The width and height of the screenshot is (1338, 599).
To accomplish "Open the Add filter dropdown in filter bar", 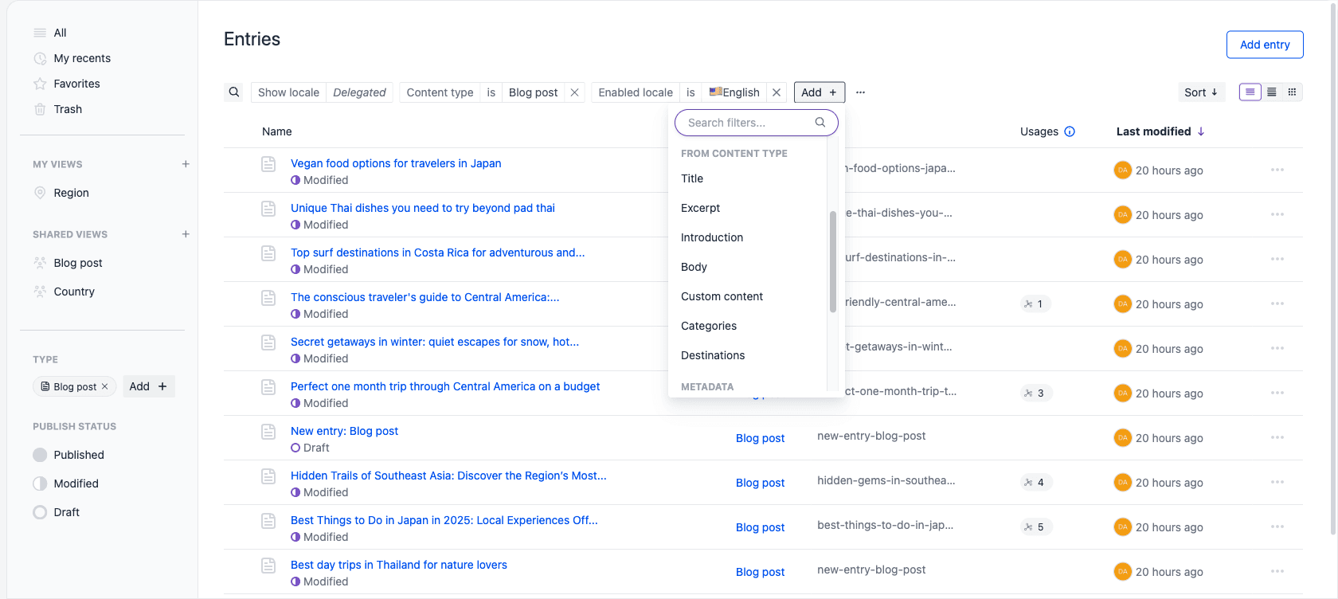I will 819,92.
